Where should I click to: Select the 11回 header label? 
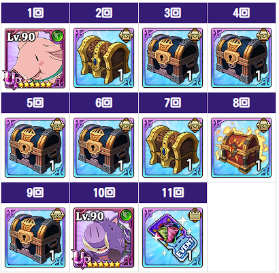coord(173,193)
